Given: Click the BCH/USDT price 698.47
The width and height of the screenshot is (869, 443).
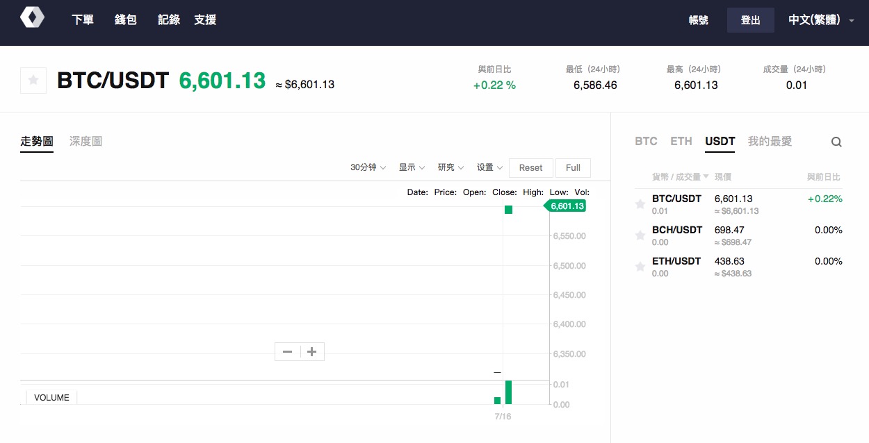Looking at the screenshot, I should tap(729, 230).
